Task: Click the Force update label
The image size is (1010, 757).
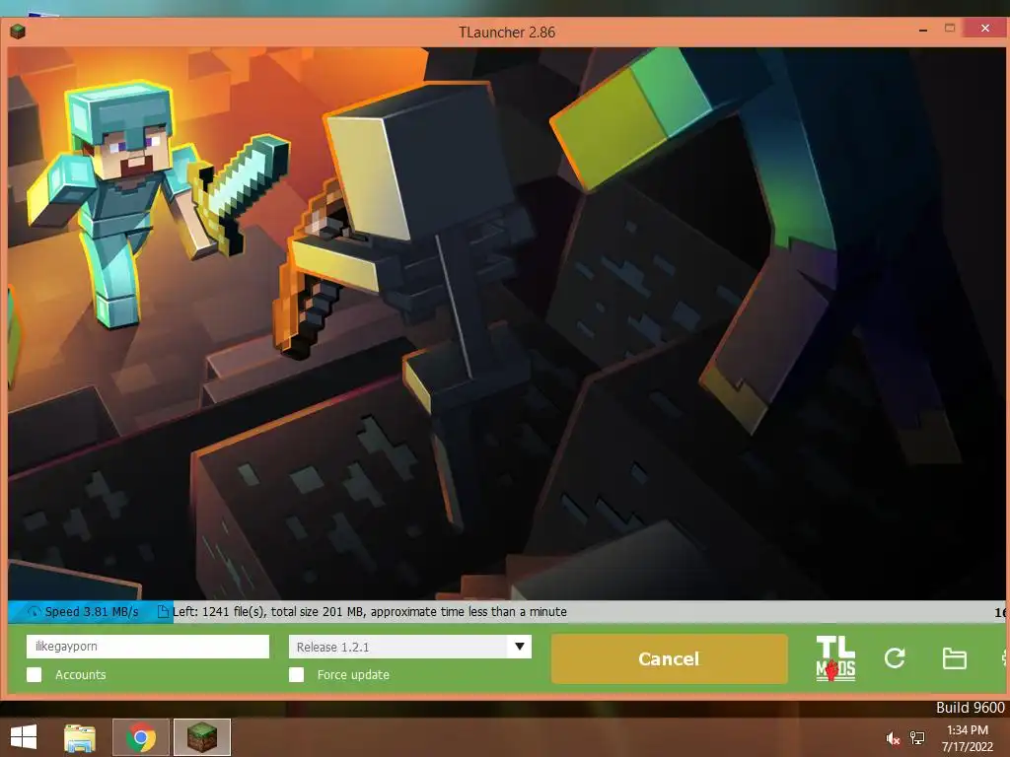Action: (x=353, y=674)
